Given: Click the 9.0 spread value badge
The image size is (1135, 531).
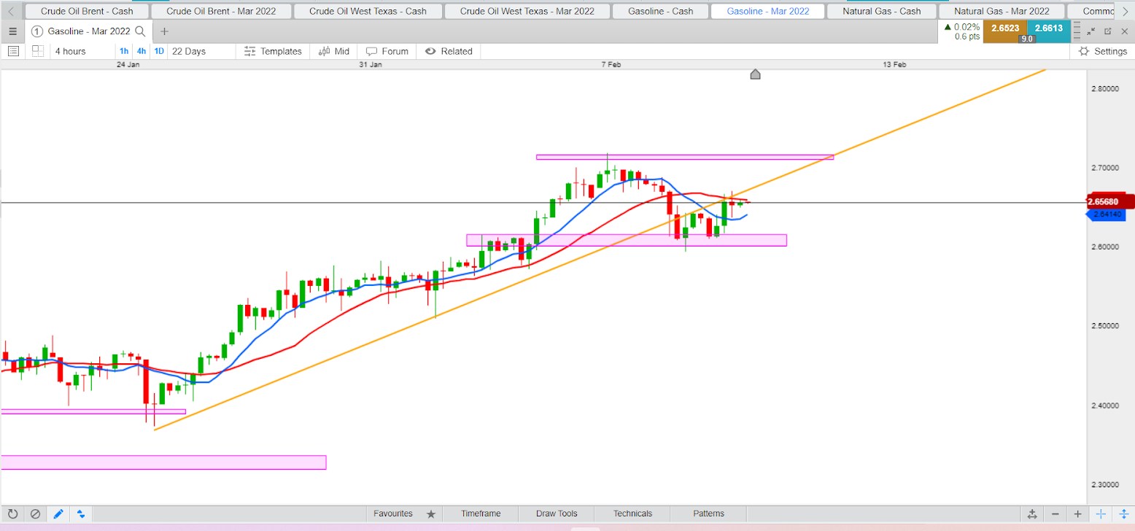Looking at the screenshot, I should (x=1027, y=39).
